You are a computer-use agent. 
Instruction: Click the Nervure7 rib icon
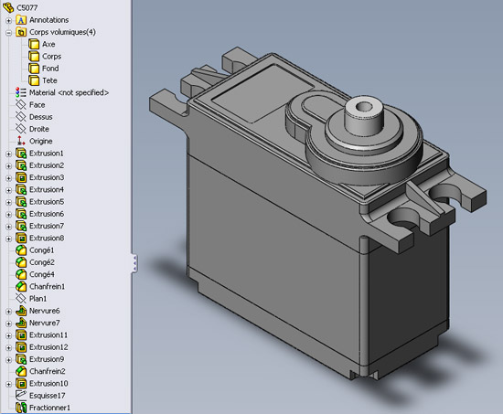click(21, 323)
